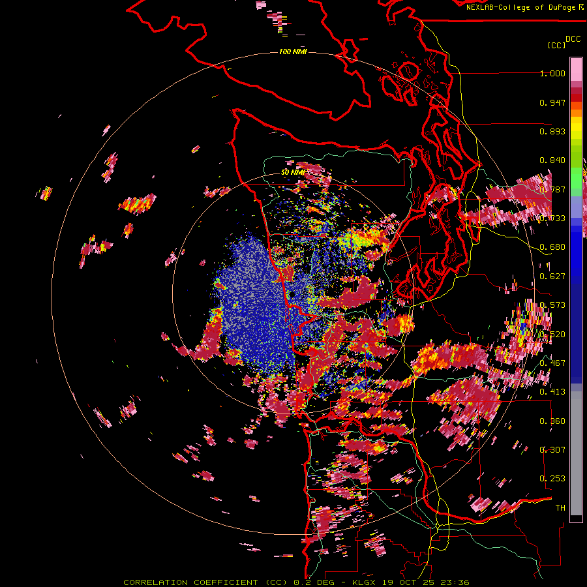The width and height of the screenshot is (587, 587).
Task: Click the 0.467 legend value
Action: pyautogui.click(x=552, y=363)
